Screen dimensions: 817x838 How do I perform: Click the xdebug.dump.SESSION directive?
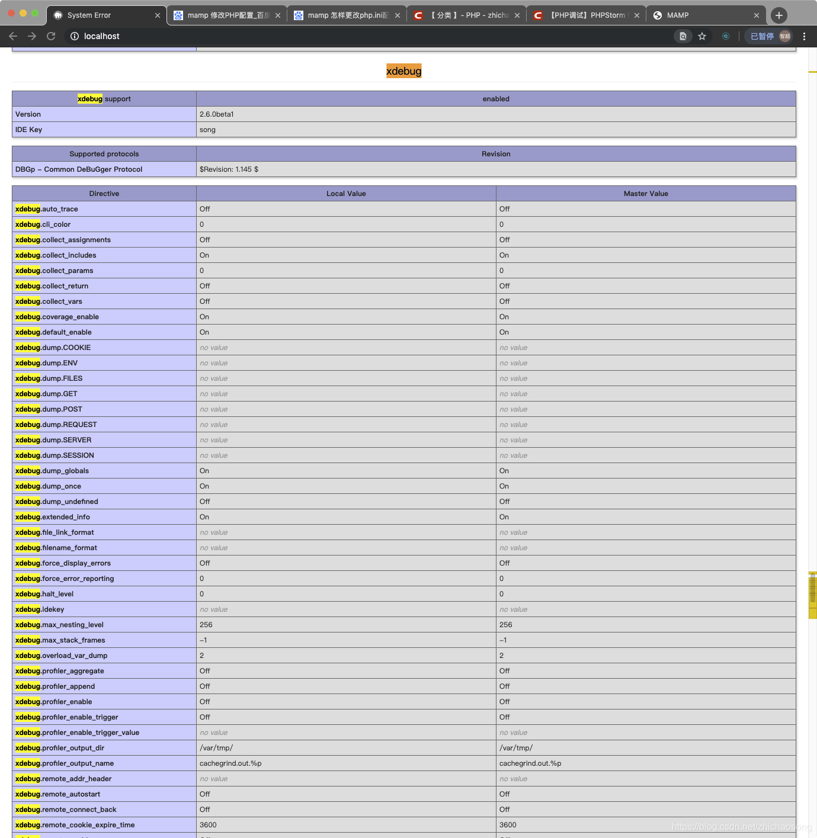pyautogui.click(x=55, y=455)
